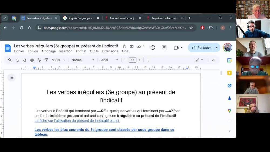Open a new browser tab

[x=190, y=18]
